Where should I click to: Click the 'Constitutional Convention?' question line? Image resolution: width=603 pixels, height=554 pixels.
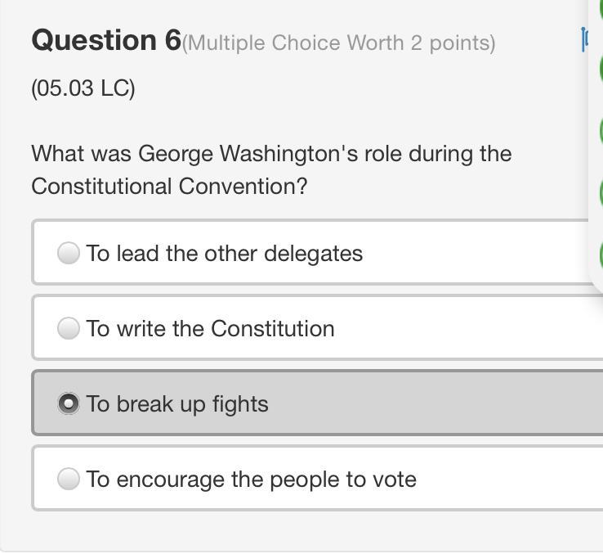coord(169,186)
